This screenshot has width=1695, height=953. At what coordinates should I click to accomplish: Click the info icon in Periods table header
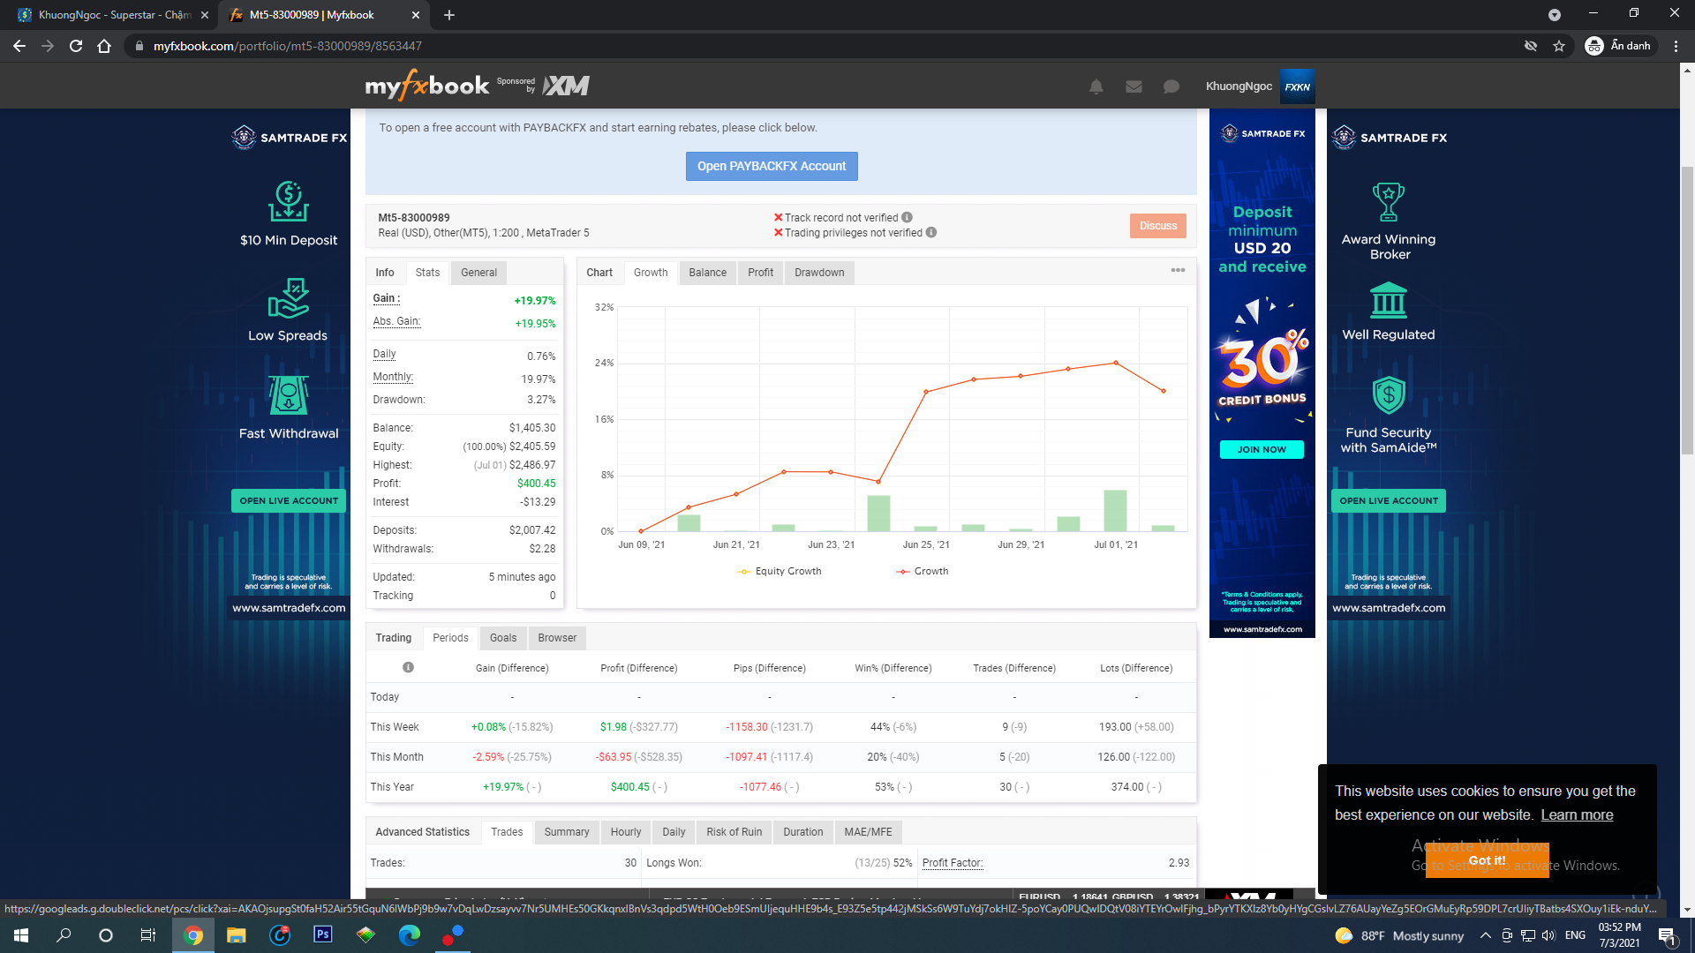tap(408, 667)
